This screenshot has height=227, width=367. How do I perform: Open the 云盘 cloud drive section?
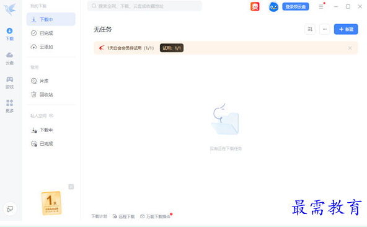click(x=9, y=58)
